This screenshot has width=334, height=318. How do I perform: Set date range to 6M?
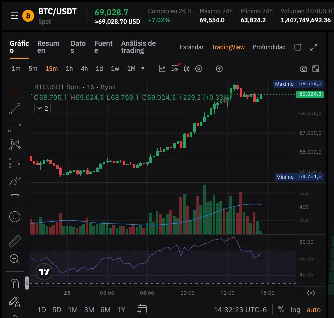coord(105,310)
